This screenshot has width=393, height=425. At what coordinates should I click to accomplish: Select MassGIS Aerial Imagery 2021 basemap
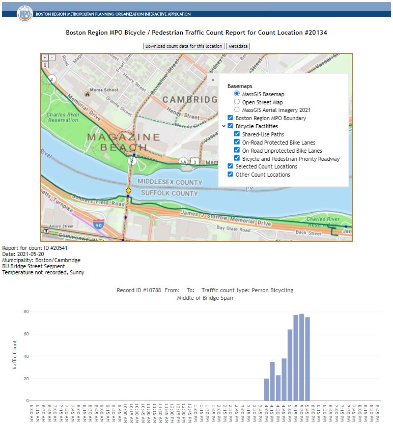point(237,110)
